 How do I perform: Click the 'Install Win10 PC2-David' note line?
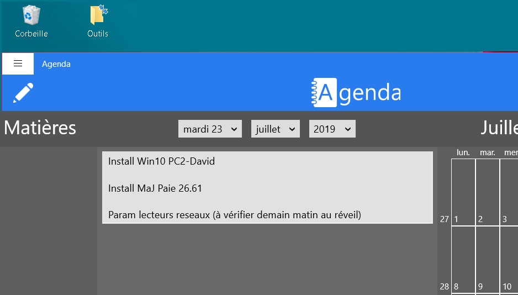[162, 161]
